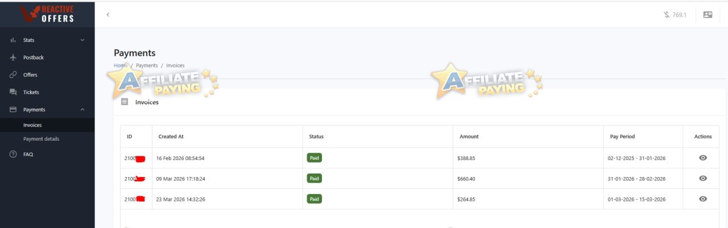Click the Payments credit card icon
728x228 pixels.
point(13,109)
